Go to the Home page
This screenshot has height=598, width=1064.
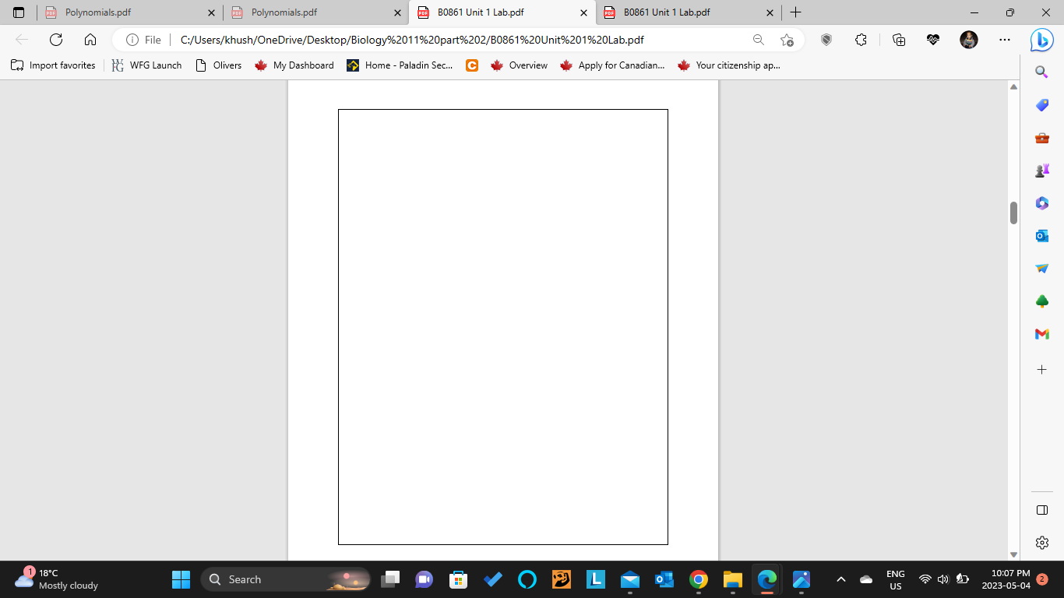(90, 40)
